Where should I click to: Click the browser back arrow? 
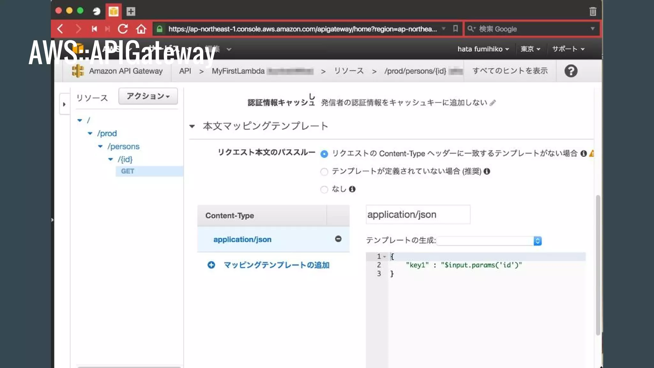tap(60, 29)
